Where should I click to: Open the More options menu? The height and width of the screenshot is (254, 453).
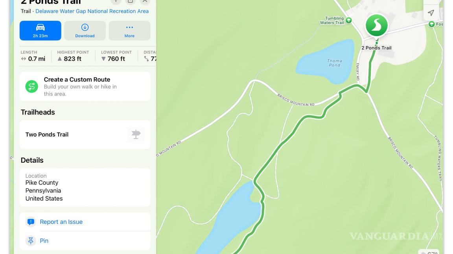(129, 31)
